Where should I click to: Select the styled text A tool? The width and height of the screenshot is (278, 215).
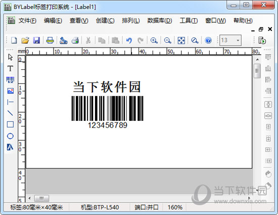coord(10,147)
